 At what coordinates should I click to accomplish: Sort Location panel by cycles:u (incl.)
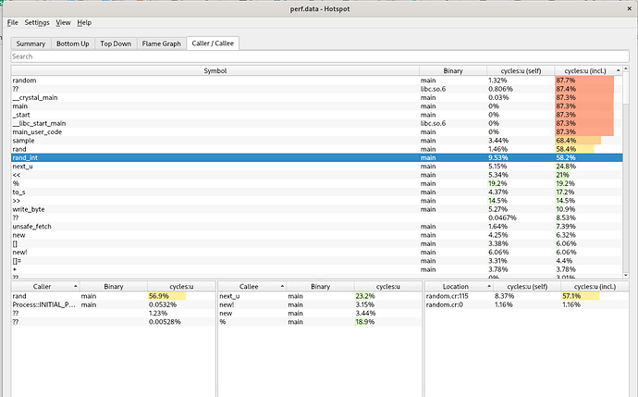[595, 287]
